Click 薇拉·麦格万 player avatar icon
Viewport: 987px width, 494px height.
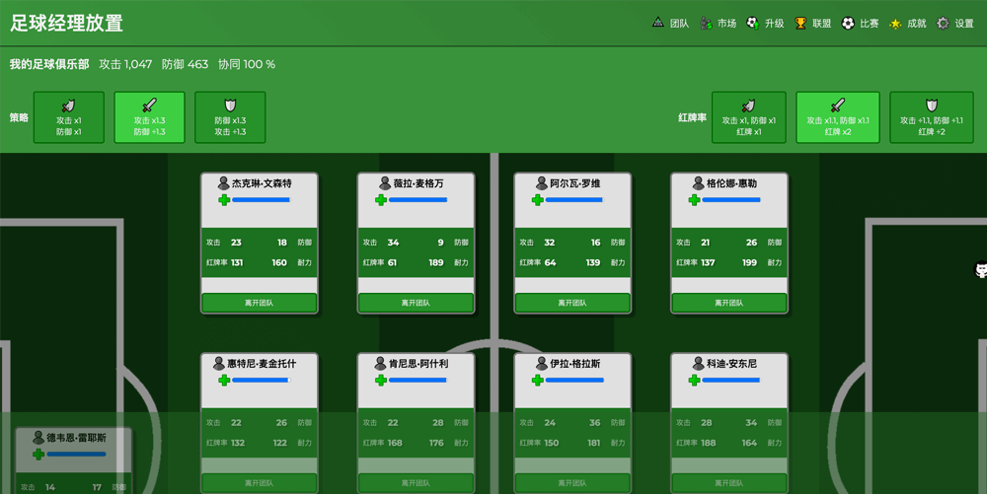click(385, 182)
